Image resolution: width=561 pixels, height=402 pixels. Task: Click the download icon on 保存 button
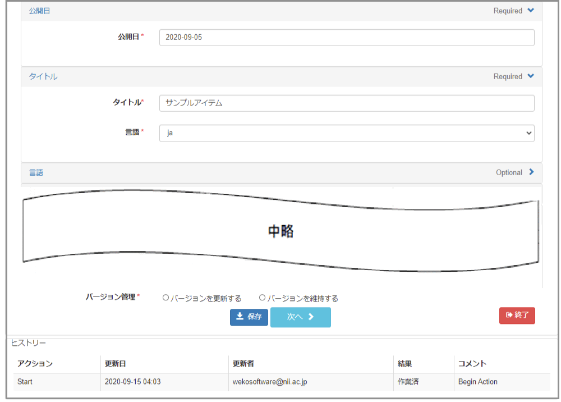[240, 317]
